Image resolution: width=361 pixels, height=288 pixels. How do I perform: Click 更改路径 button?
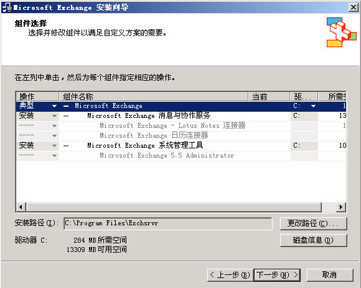[x=313, y=223]
